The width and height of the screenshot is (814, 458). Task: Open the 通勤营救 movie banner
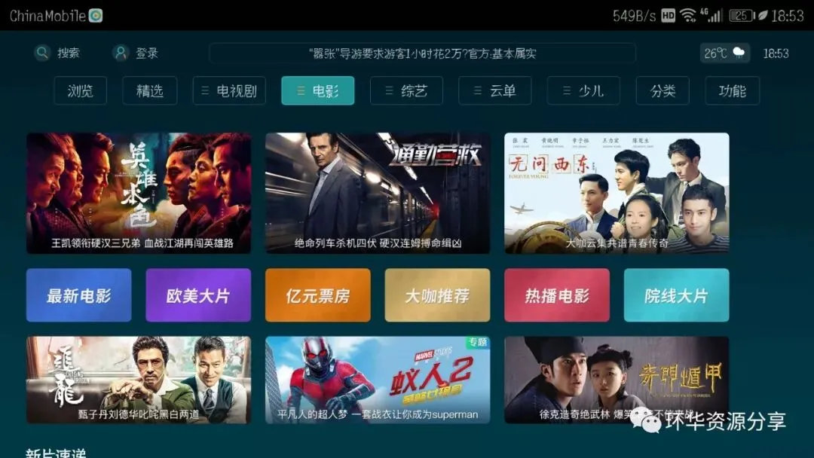pos(378,193)
